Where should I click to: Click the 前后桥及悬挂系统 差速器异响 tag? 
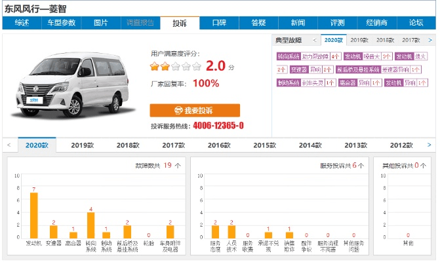(379, 69)
